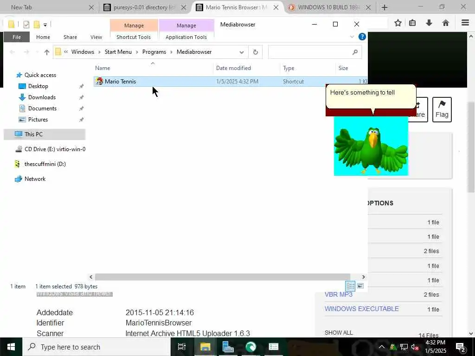
Task: Switch to the puresys-0.01 directory tab
Action: pyautogui.click(x=145, y=7)
